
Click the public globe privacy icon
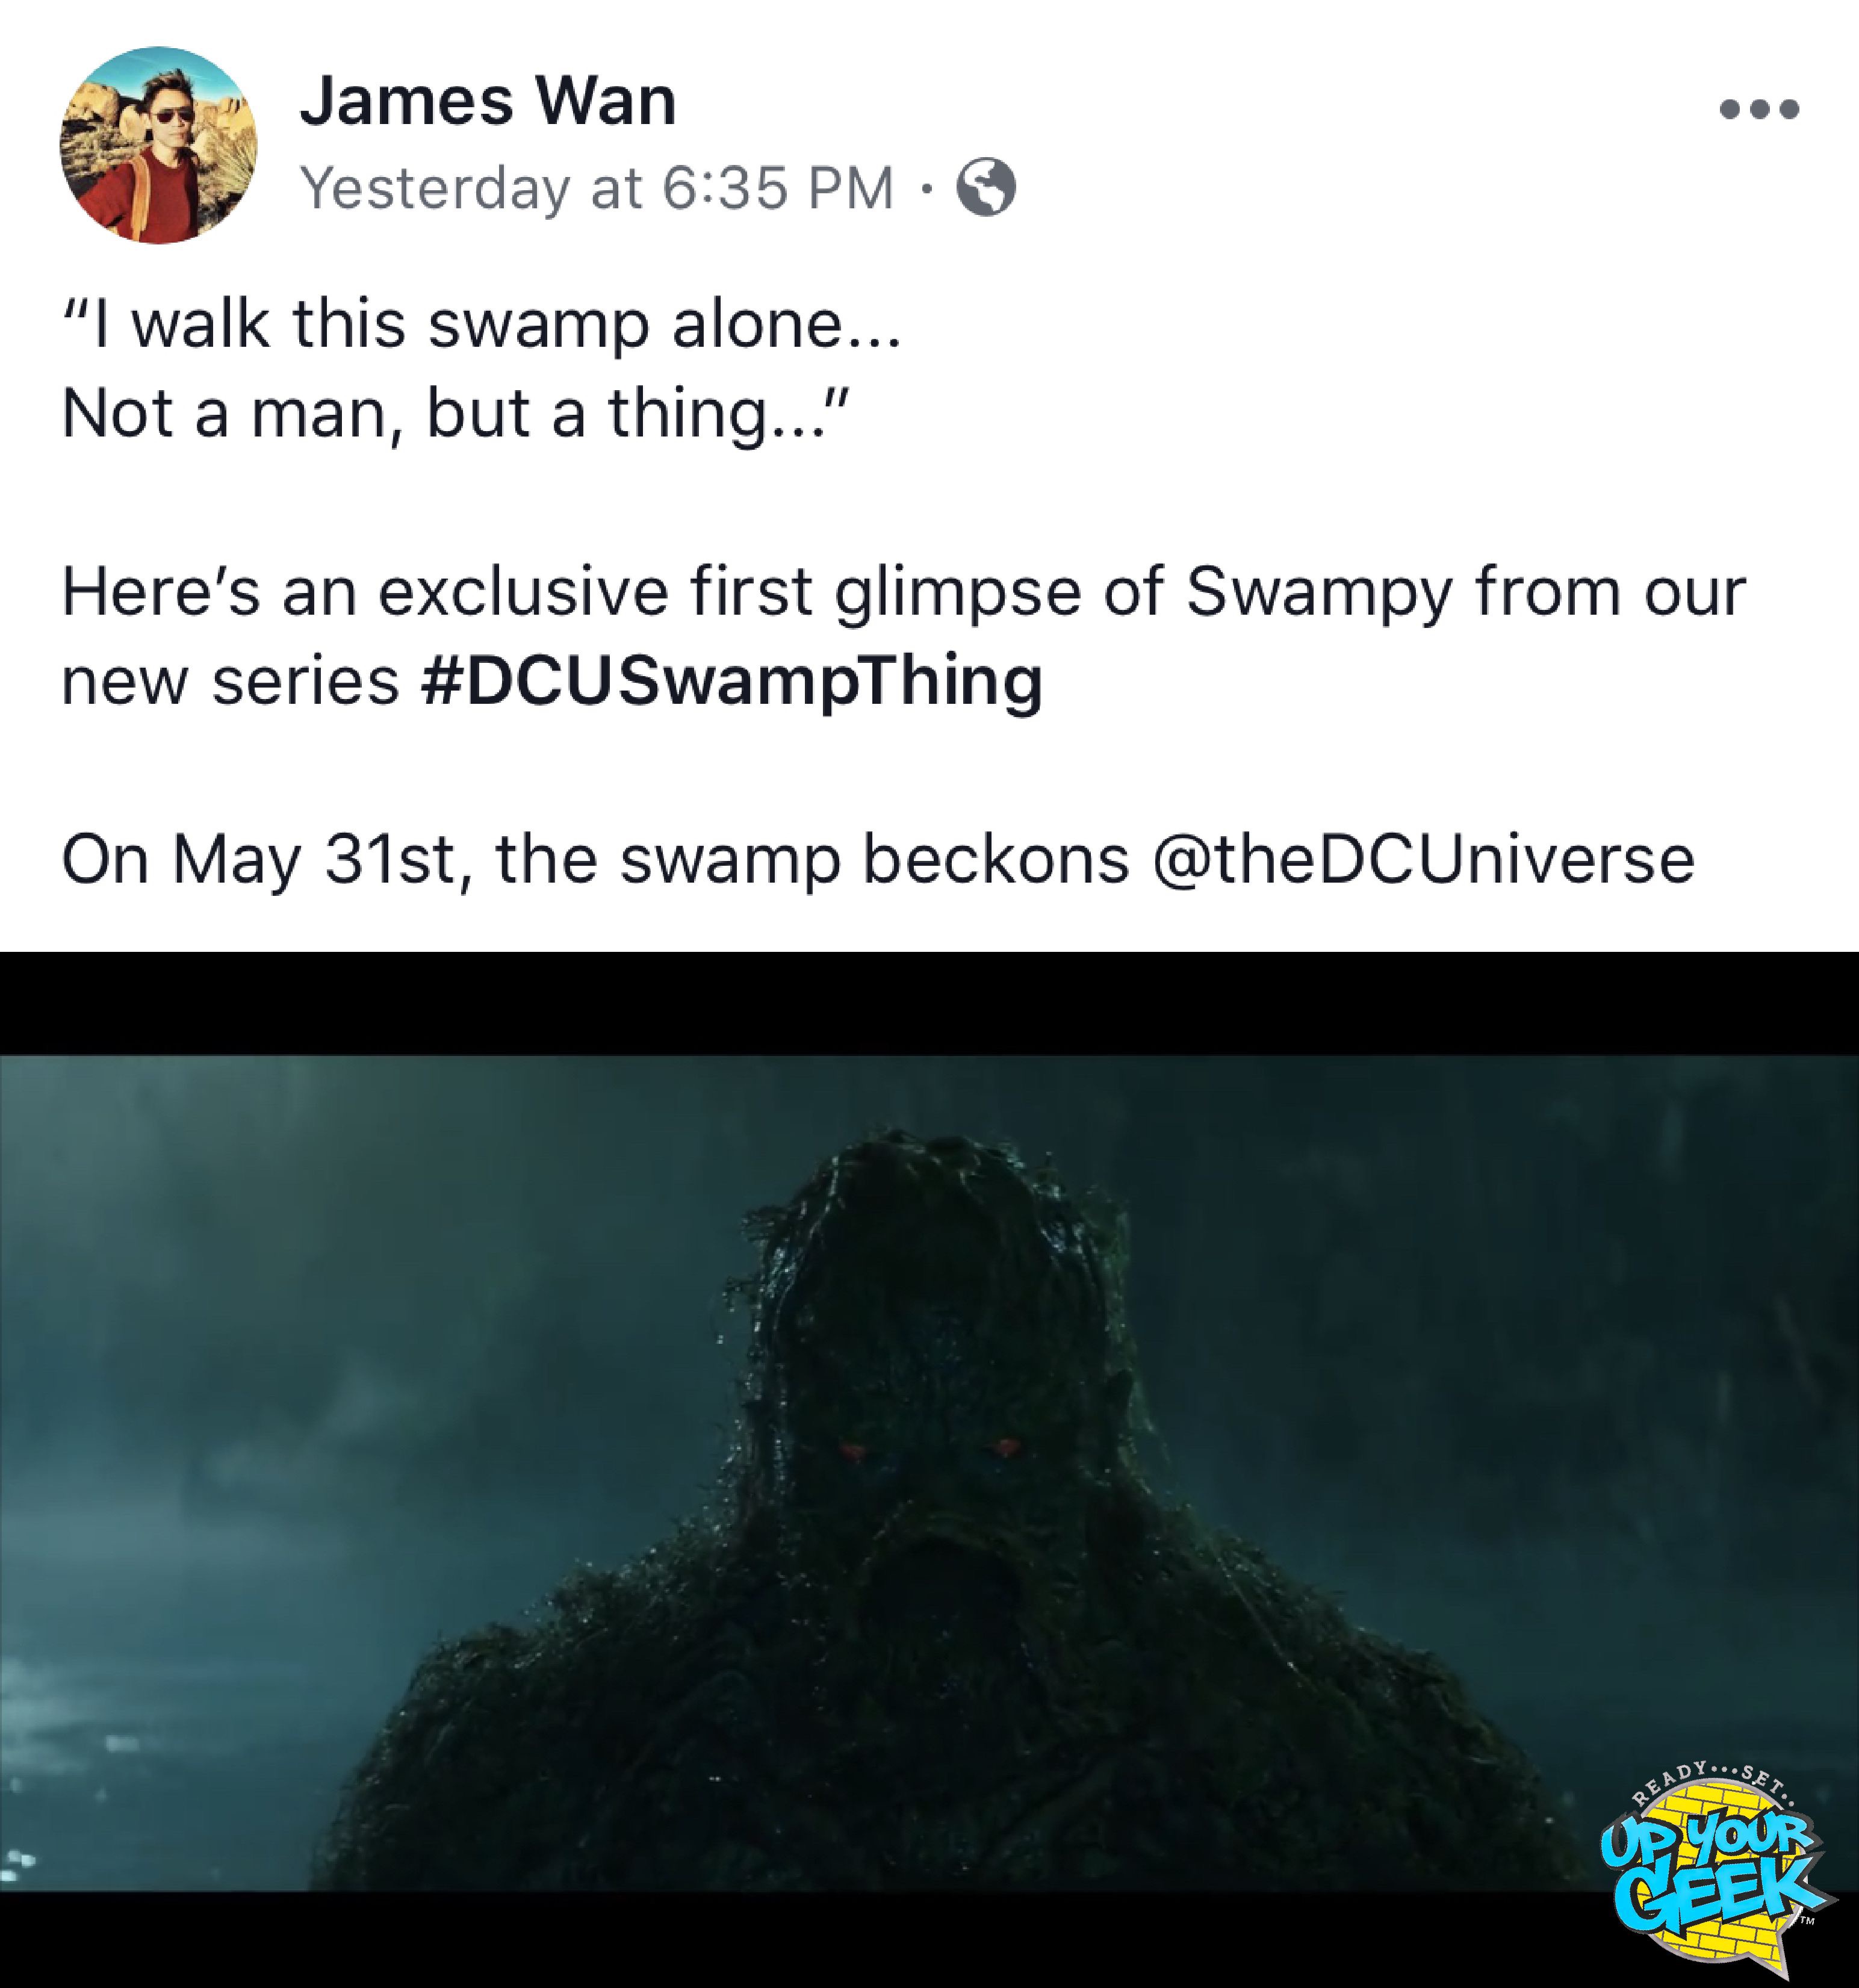(x=986, y=187)
